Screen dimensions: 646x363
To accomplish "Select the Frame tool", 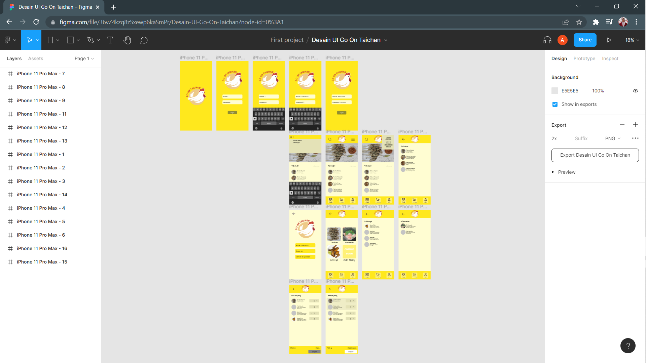I will (x=51, y=40).
